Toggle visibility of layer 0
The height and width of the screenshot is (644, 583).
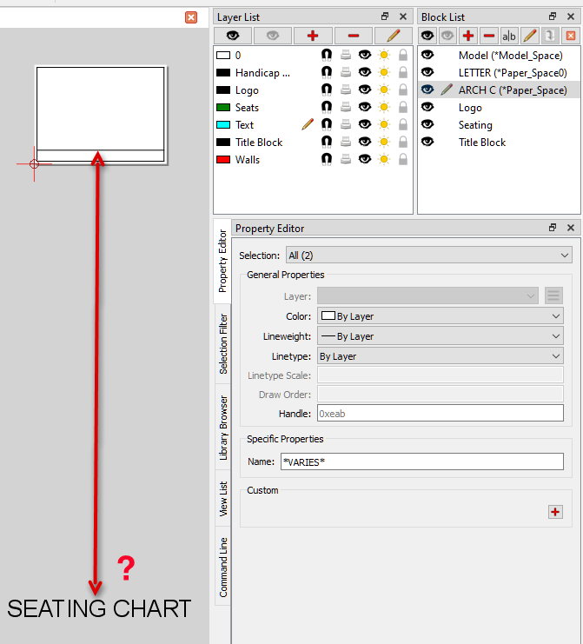(365, 55)
